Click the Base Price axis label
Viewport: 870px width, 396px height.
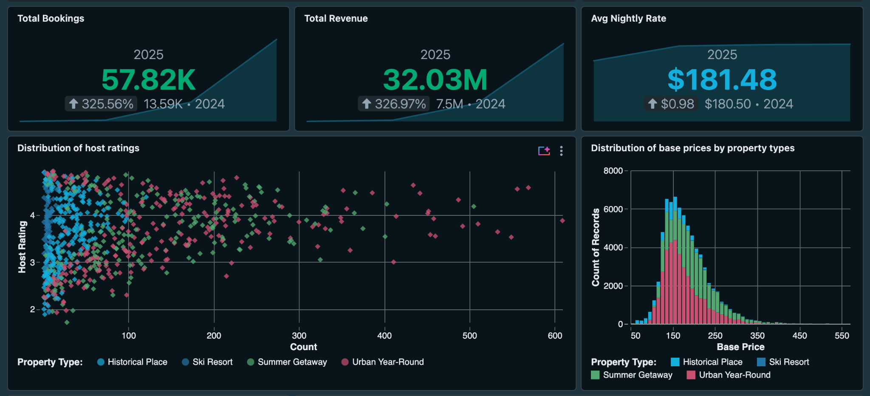[740, 347]
